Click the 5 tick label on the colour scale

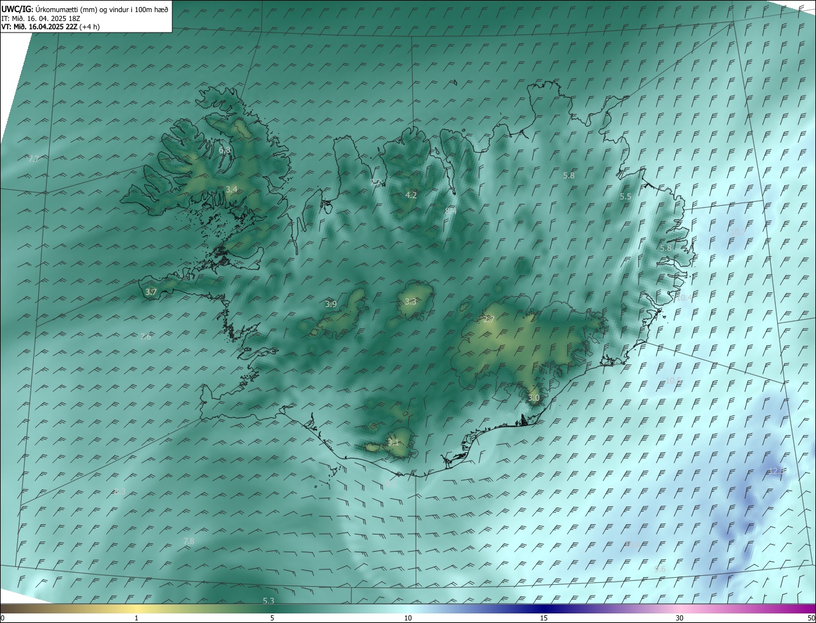pyautogui.click(x=272, y=618)
